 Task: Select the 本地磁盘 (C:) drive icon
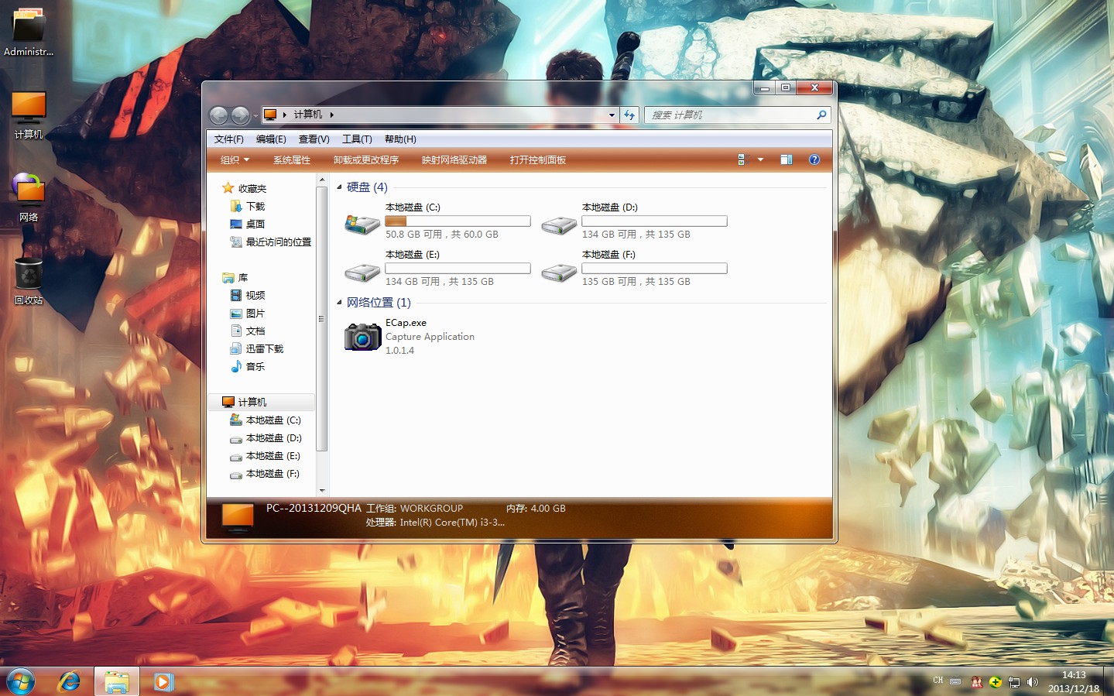point(362,225)
